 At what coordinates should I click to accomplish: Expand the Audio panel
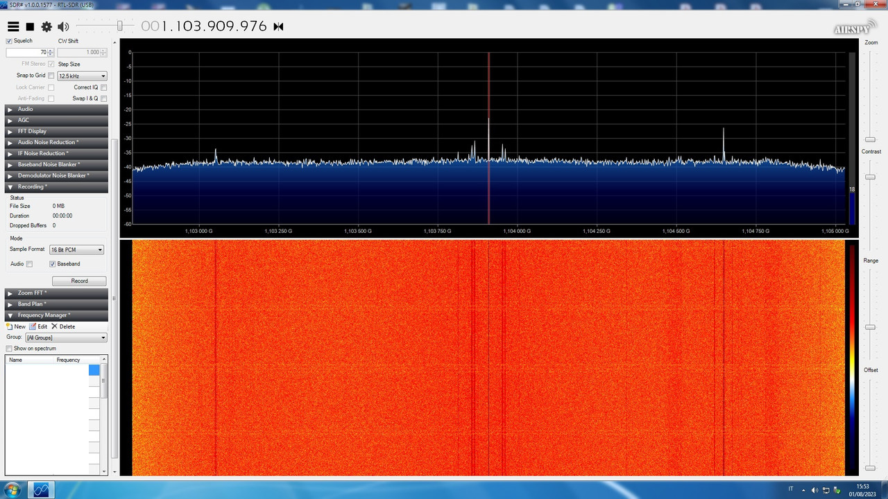pyautogui.click(x=56, y=109)
